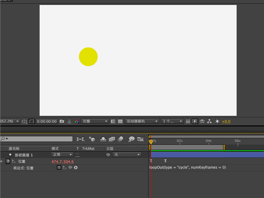This screenshot has height=198, width=264.
Task: Click the current time 0:00:00:00 display
Action: pyautogui.click(x=47, y=121)
